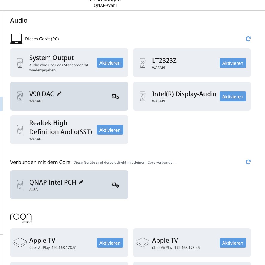The image size is (265, 265).
Task: Activate the LT2323Z WASAPI output
Action: pyautogui.click(x=233, y=63)
